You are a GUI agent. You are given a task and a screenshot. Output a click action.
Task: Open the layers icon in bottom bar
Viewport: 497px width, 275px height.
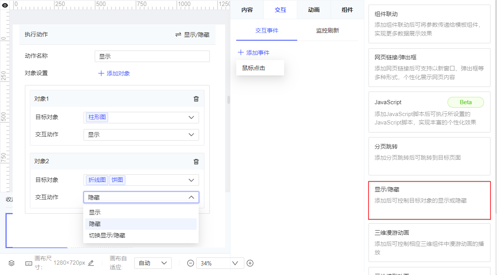[x=12, y=263]
